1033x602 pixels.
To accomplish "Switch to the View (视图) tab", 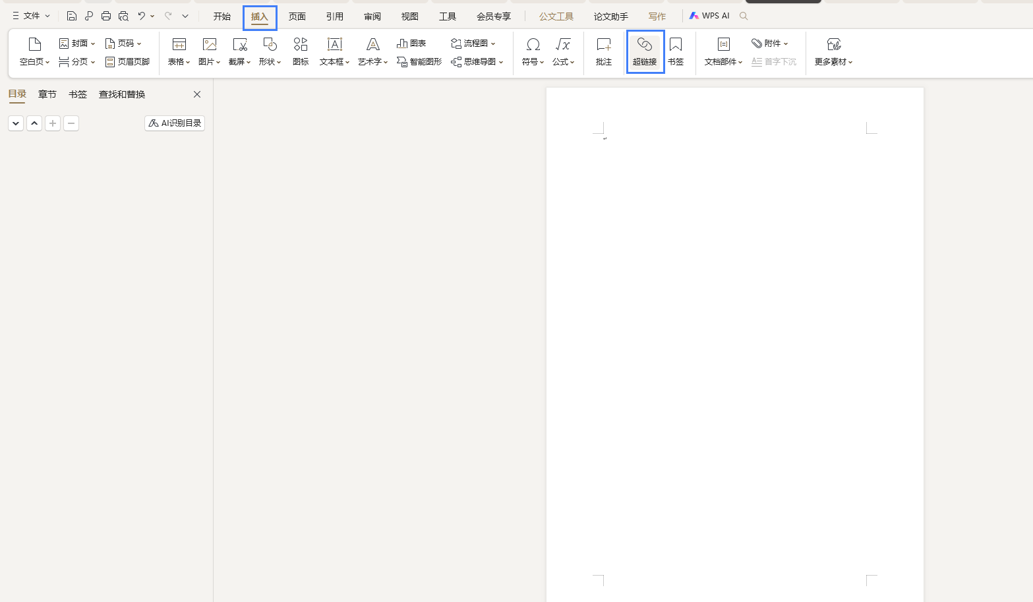I will 410,16.
